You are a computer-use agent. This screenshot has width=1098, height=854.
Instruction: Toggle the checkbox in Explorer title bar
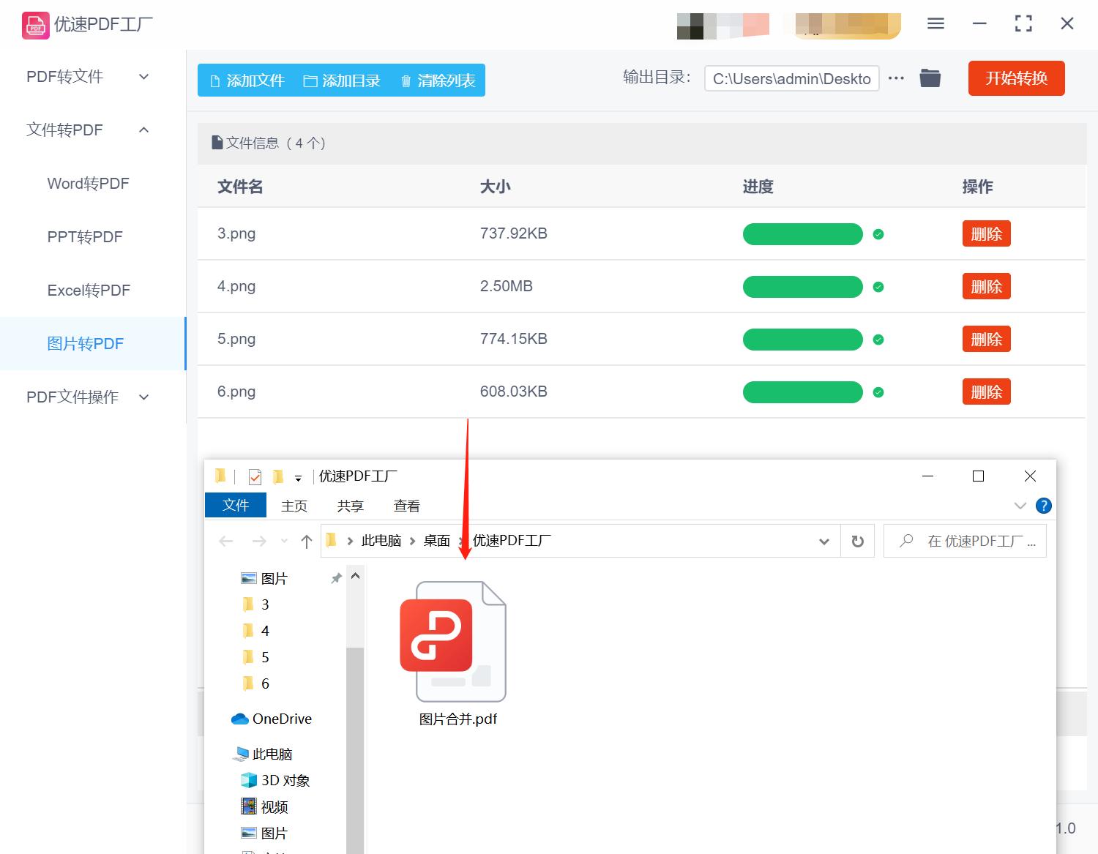[254, 476]
